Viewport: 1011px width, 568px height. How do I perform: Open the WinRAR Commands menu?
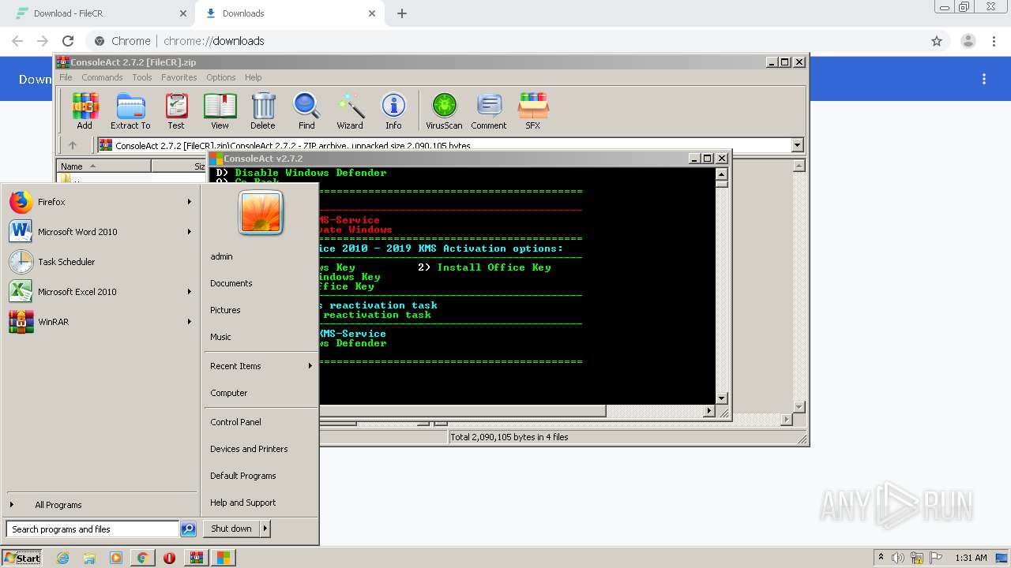(102, 77)
